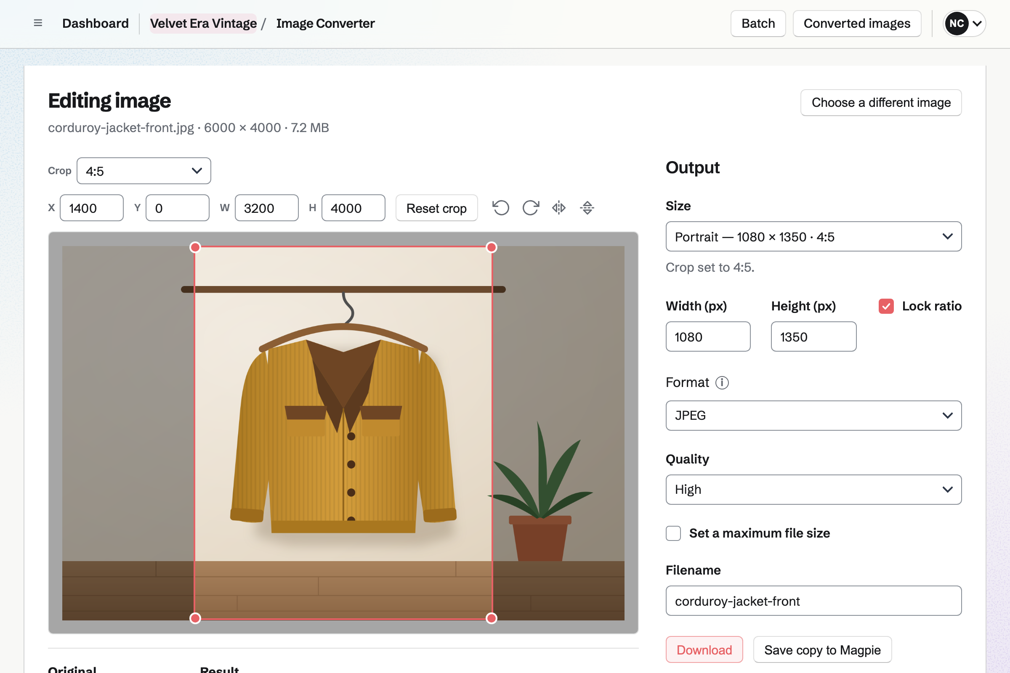Screen dimensions: 1010x673
Task: Go to Dashboard
Action: pyautogui.click(x=96, y=23)
